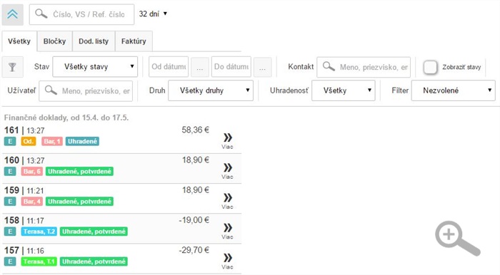Expand the Filter Nezvolené dropdown
Screen dimensions: 500x275
453,90
